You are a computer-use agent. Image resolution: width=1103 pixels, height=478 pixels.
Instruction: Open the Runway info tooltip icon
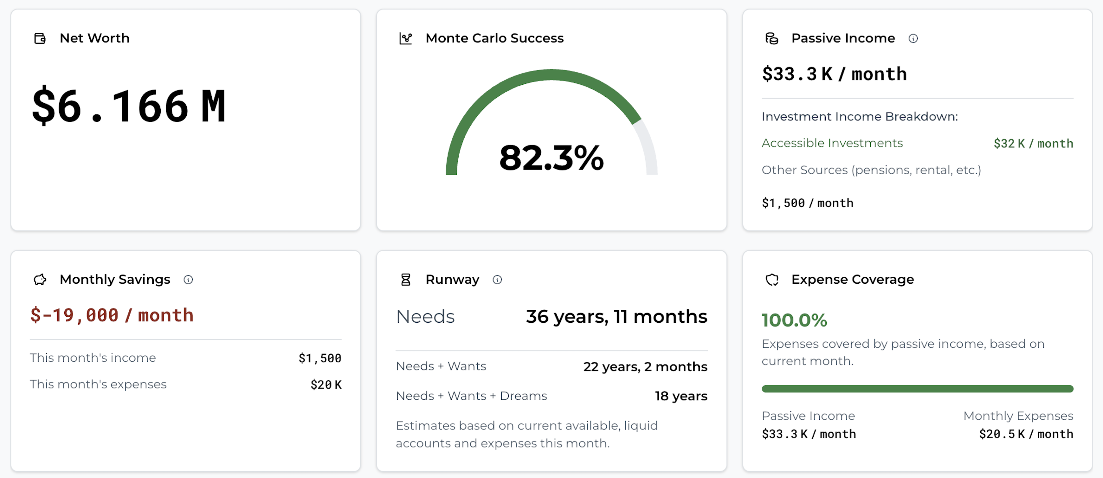pos(497,280)
